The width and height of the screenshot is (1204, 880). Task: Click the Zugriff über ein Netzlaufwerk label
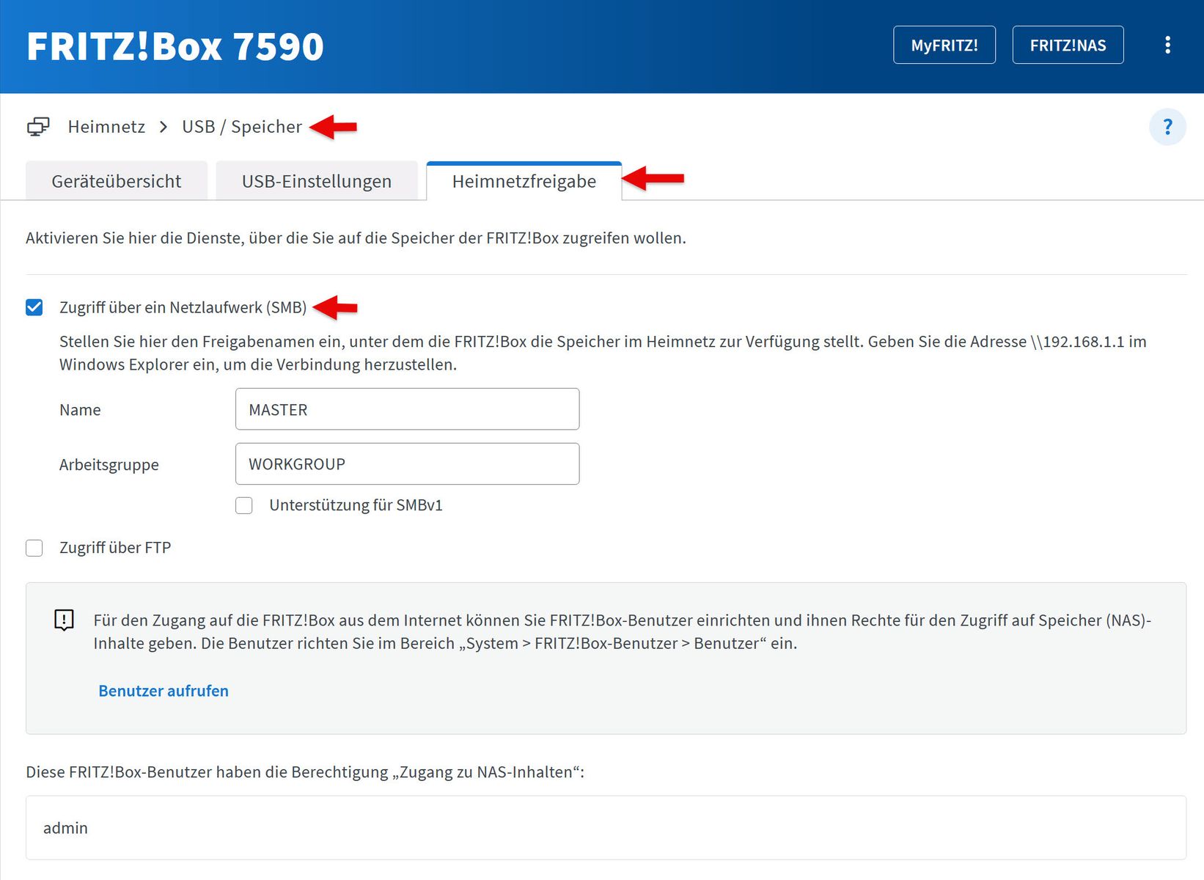(x=183, y=307)
